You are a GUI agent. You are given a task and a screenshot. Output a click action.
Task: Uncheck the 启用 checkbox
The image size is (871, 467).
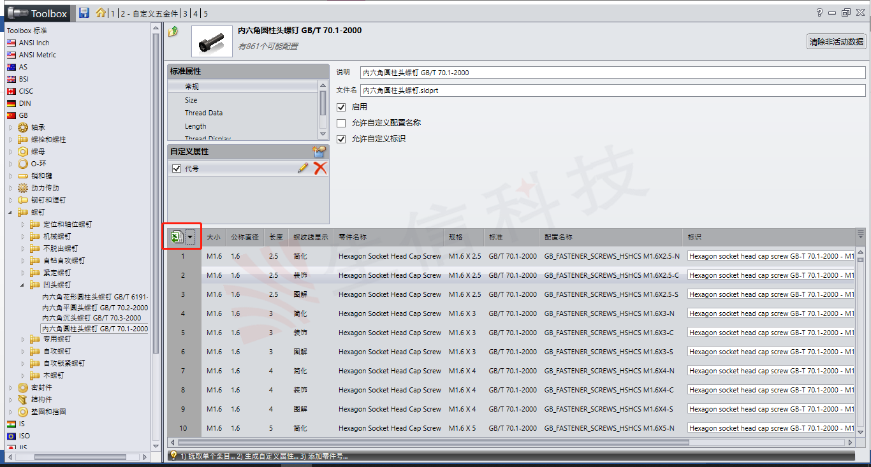point(341,107)
